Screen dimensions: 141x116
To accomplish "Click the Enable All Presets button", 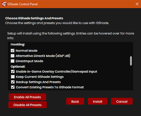I will click(27, 97).
